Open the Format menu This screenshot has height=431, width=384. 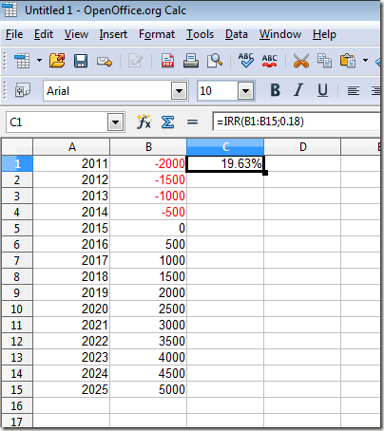click(157, 34)
